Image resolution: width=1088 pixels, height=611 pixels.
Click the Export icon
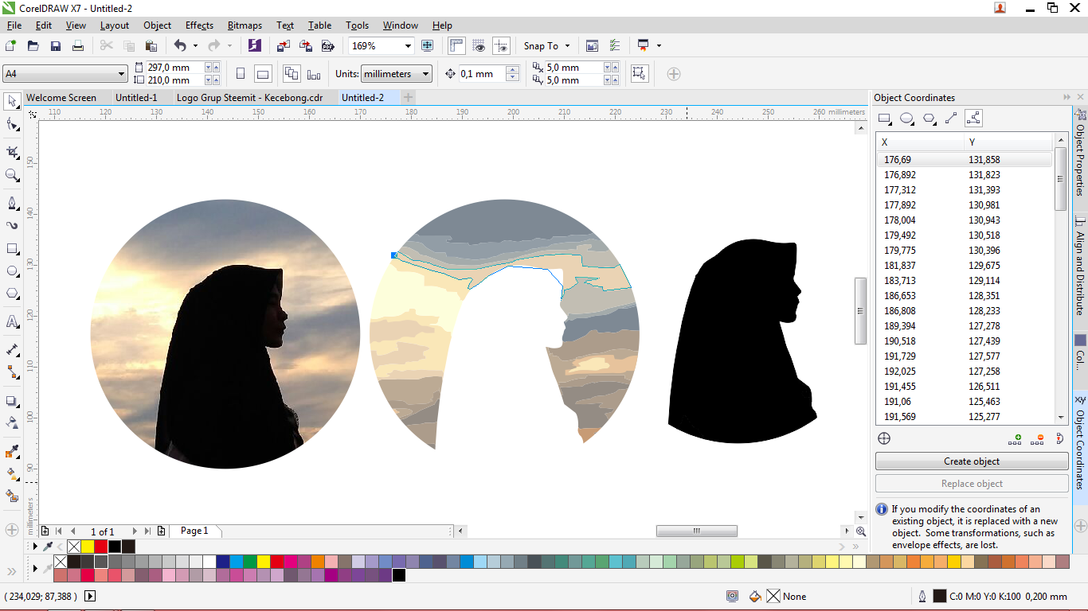tap(305, 46)
